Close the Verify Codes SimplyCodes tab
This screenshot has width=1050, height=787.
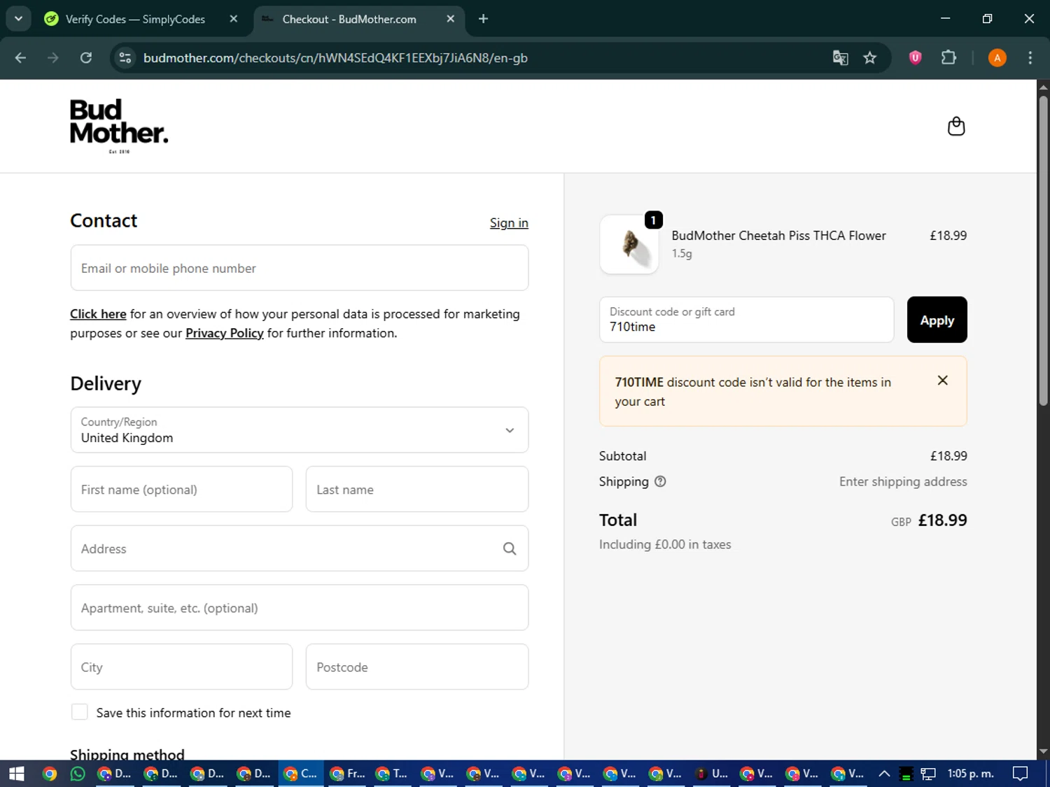[234, 19]
